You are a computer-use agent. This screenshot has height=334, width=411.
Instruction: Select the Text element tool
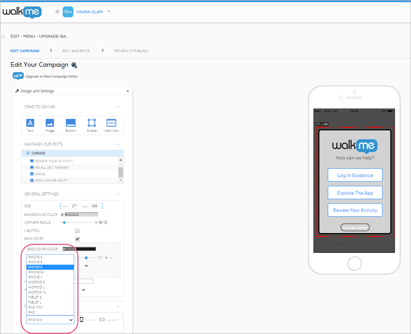tap(30, 125)
